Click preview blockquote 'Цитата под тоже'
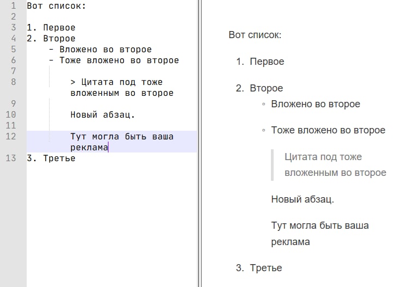This screenshot has height=287, width=411. point(323,157)
